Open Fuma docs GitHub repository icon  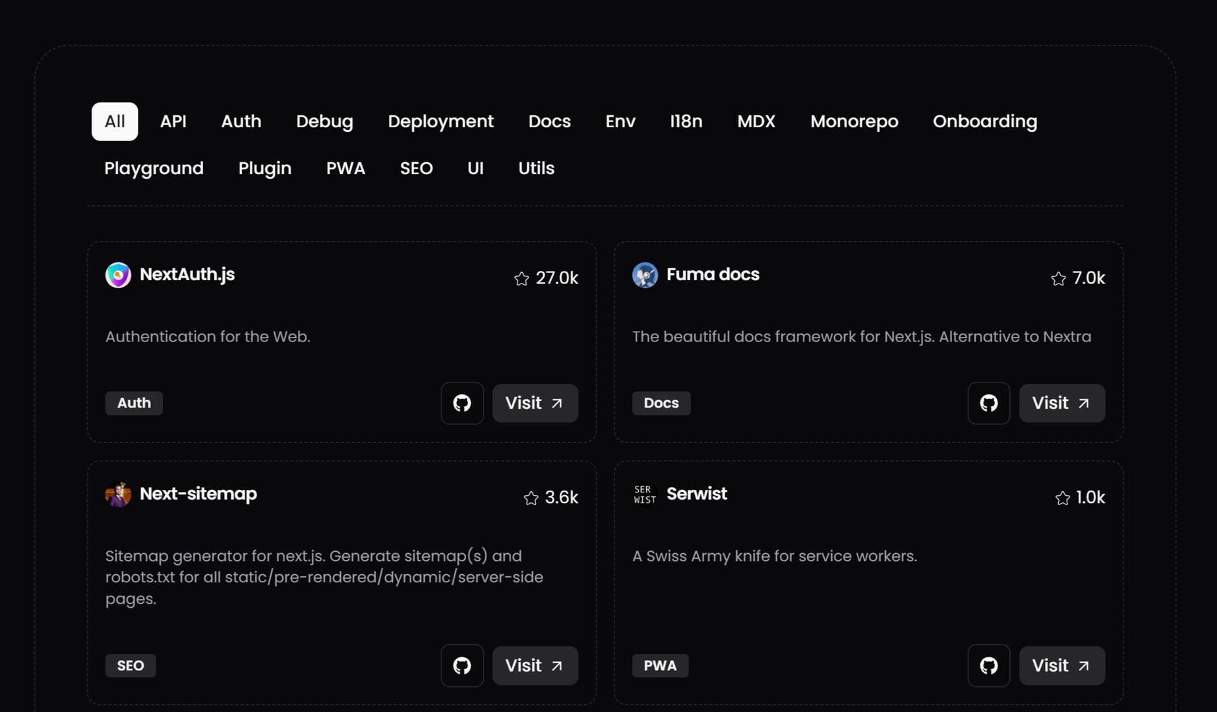pyautogui.click(x=988, y=403)
